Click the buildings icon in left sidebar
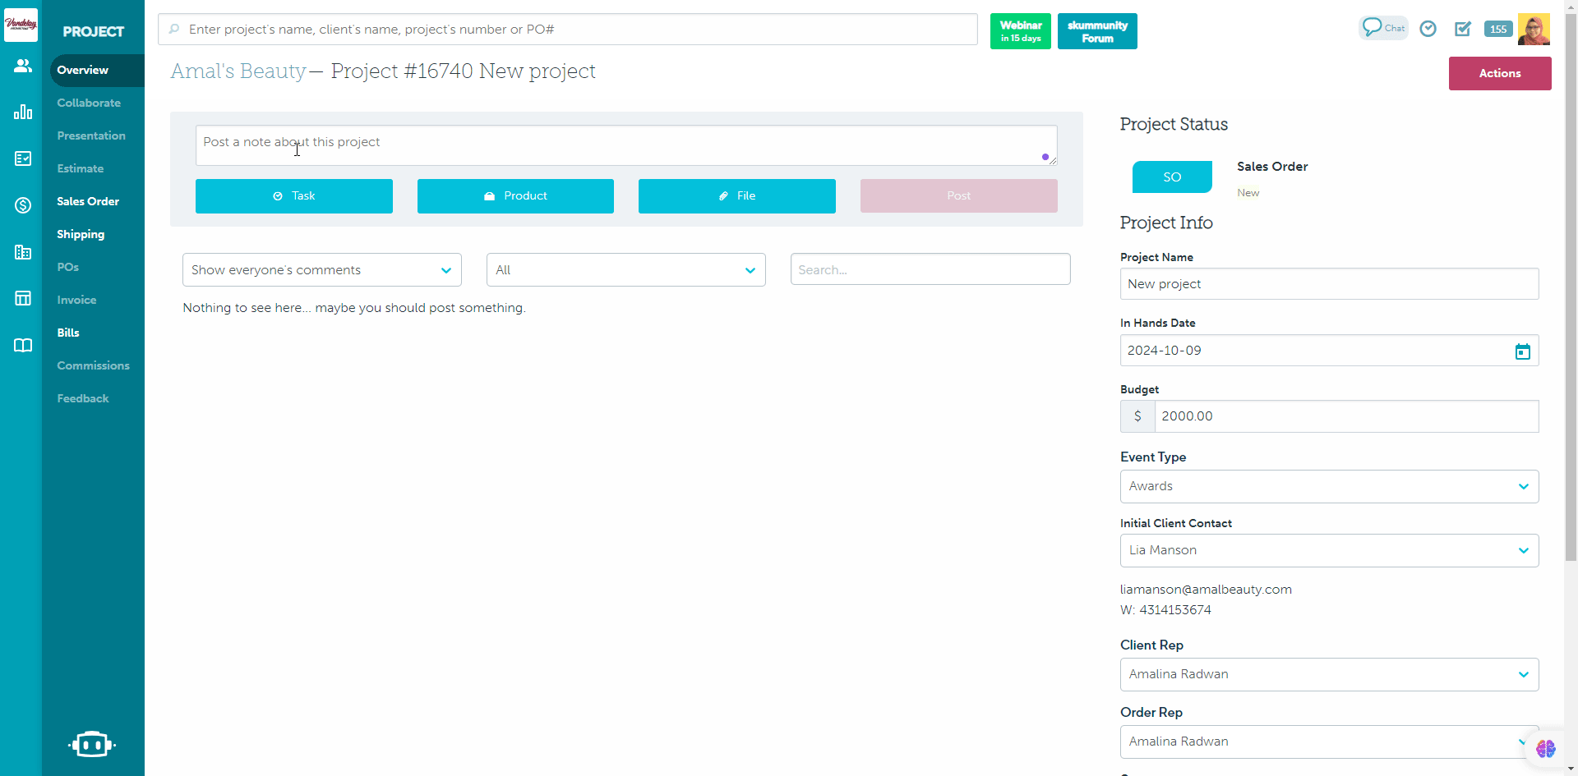 pos(23,252)
